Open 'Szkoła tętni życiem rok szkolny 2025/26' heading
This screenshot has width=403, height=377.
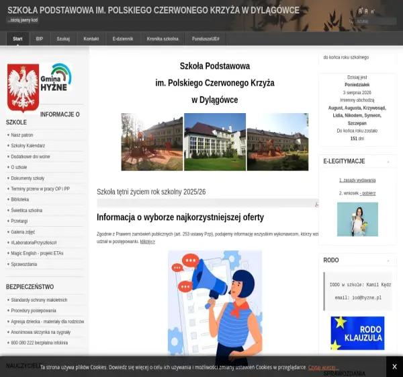coord(151,192)
